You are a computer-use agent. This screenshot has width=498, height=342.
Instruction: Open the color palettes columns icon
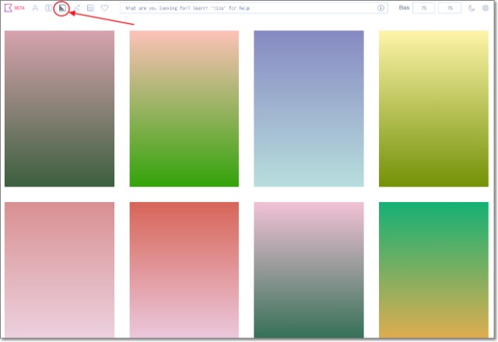pos(48,9)
